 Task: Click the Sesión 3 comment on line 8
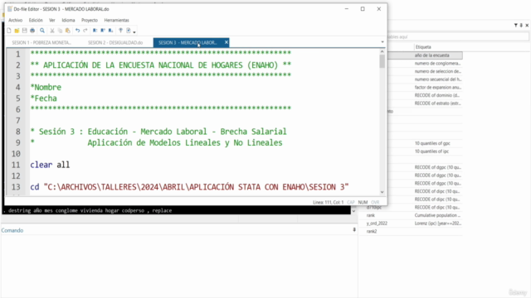pos(158,132)
